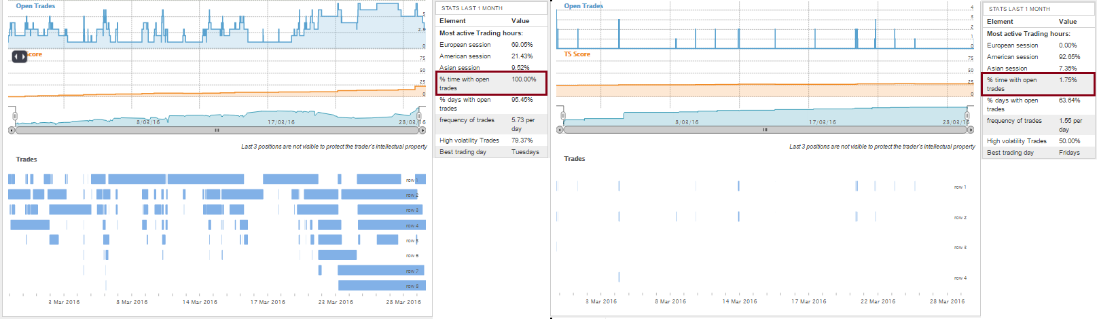The width and height of the screenshot is (1099, 319).
Task: Click the left STATS LAST 1 MONTH header
Action: (x=472, y=8)
